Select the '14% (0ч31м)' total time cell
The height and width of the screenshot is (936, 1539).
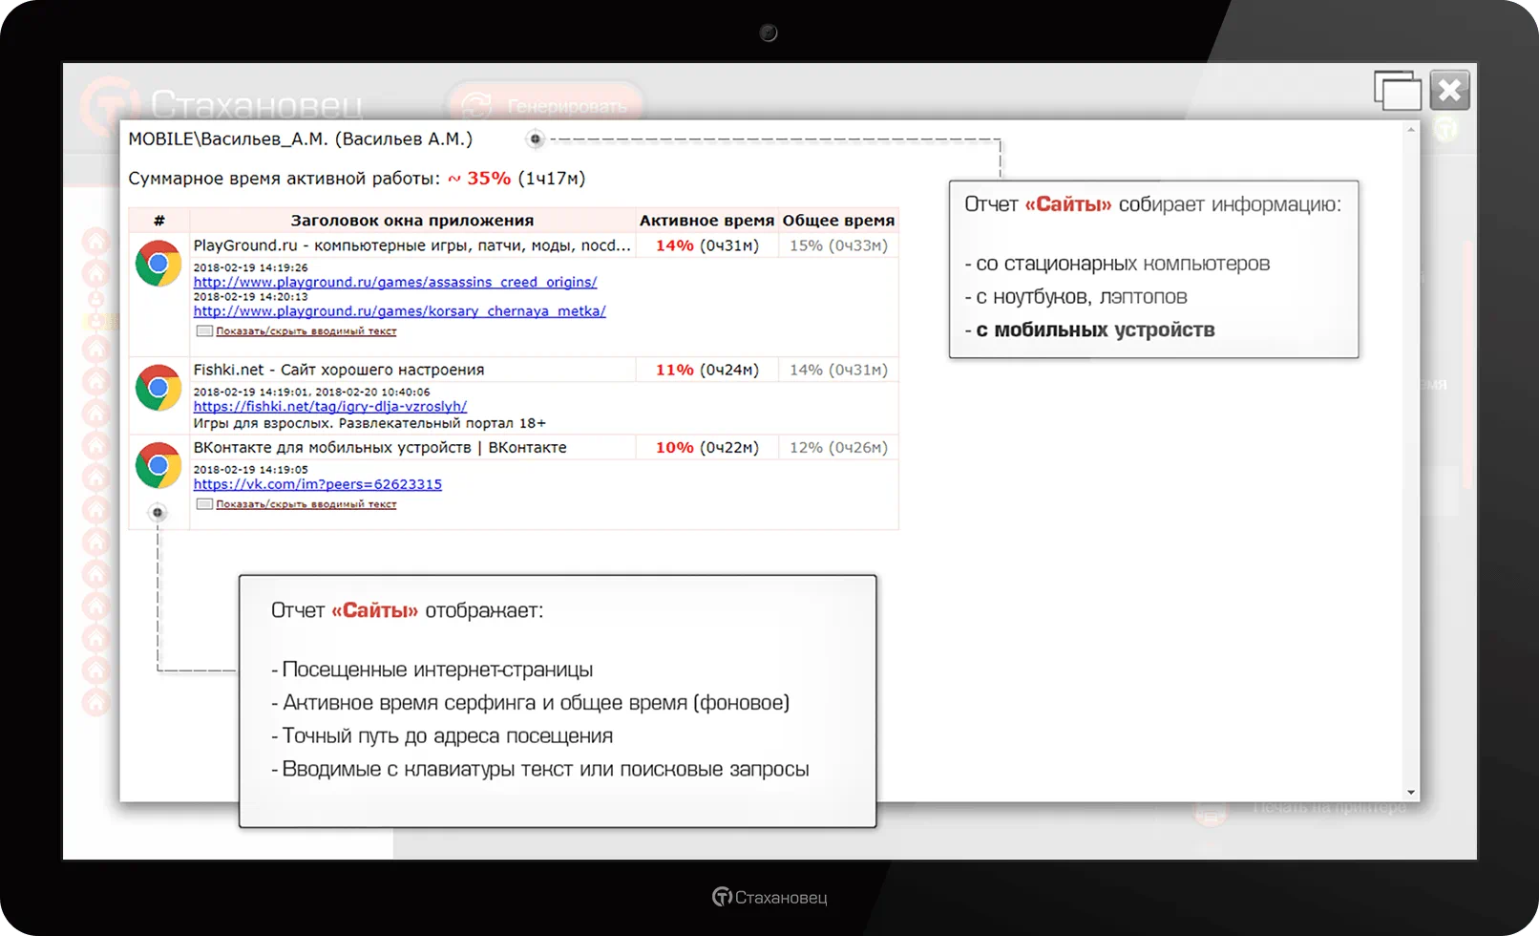point(838,370)
